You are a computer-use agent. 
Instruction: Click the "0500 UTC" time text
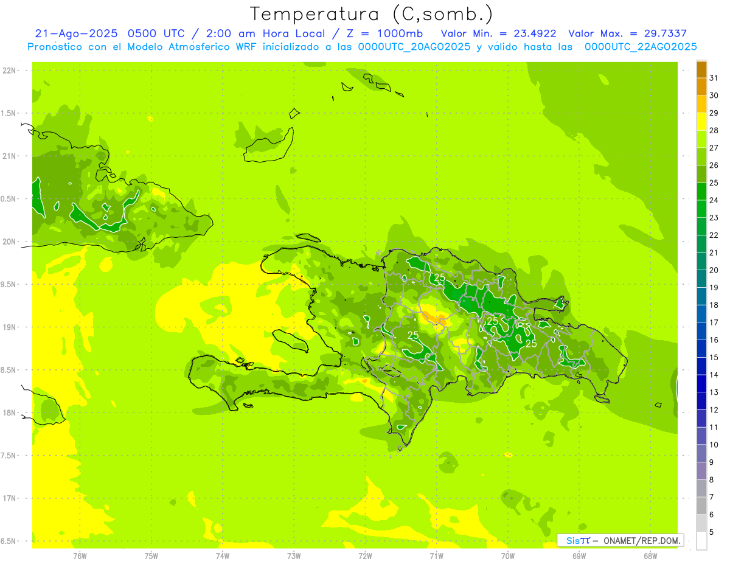pyautogui.click(x=158, y=33)
